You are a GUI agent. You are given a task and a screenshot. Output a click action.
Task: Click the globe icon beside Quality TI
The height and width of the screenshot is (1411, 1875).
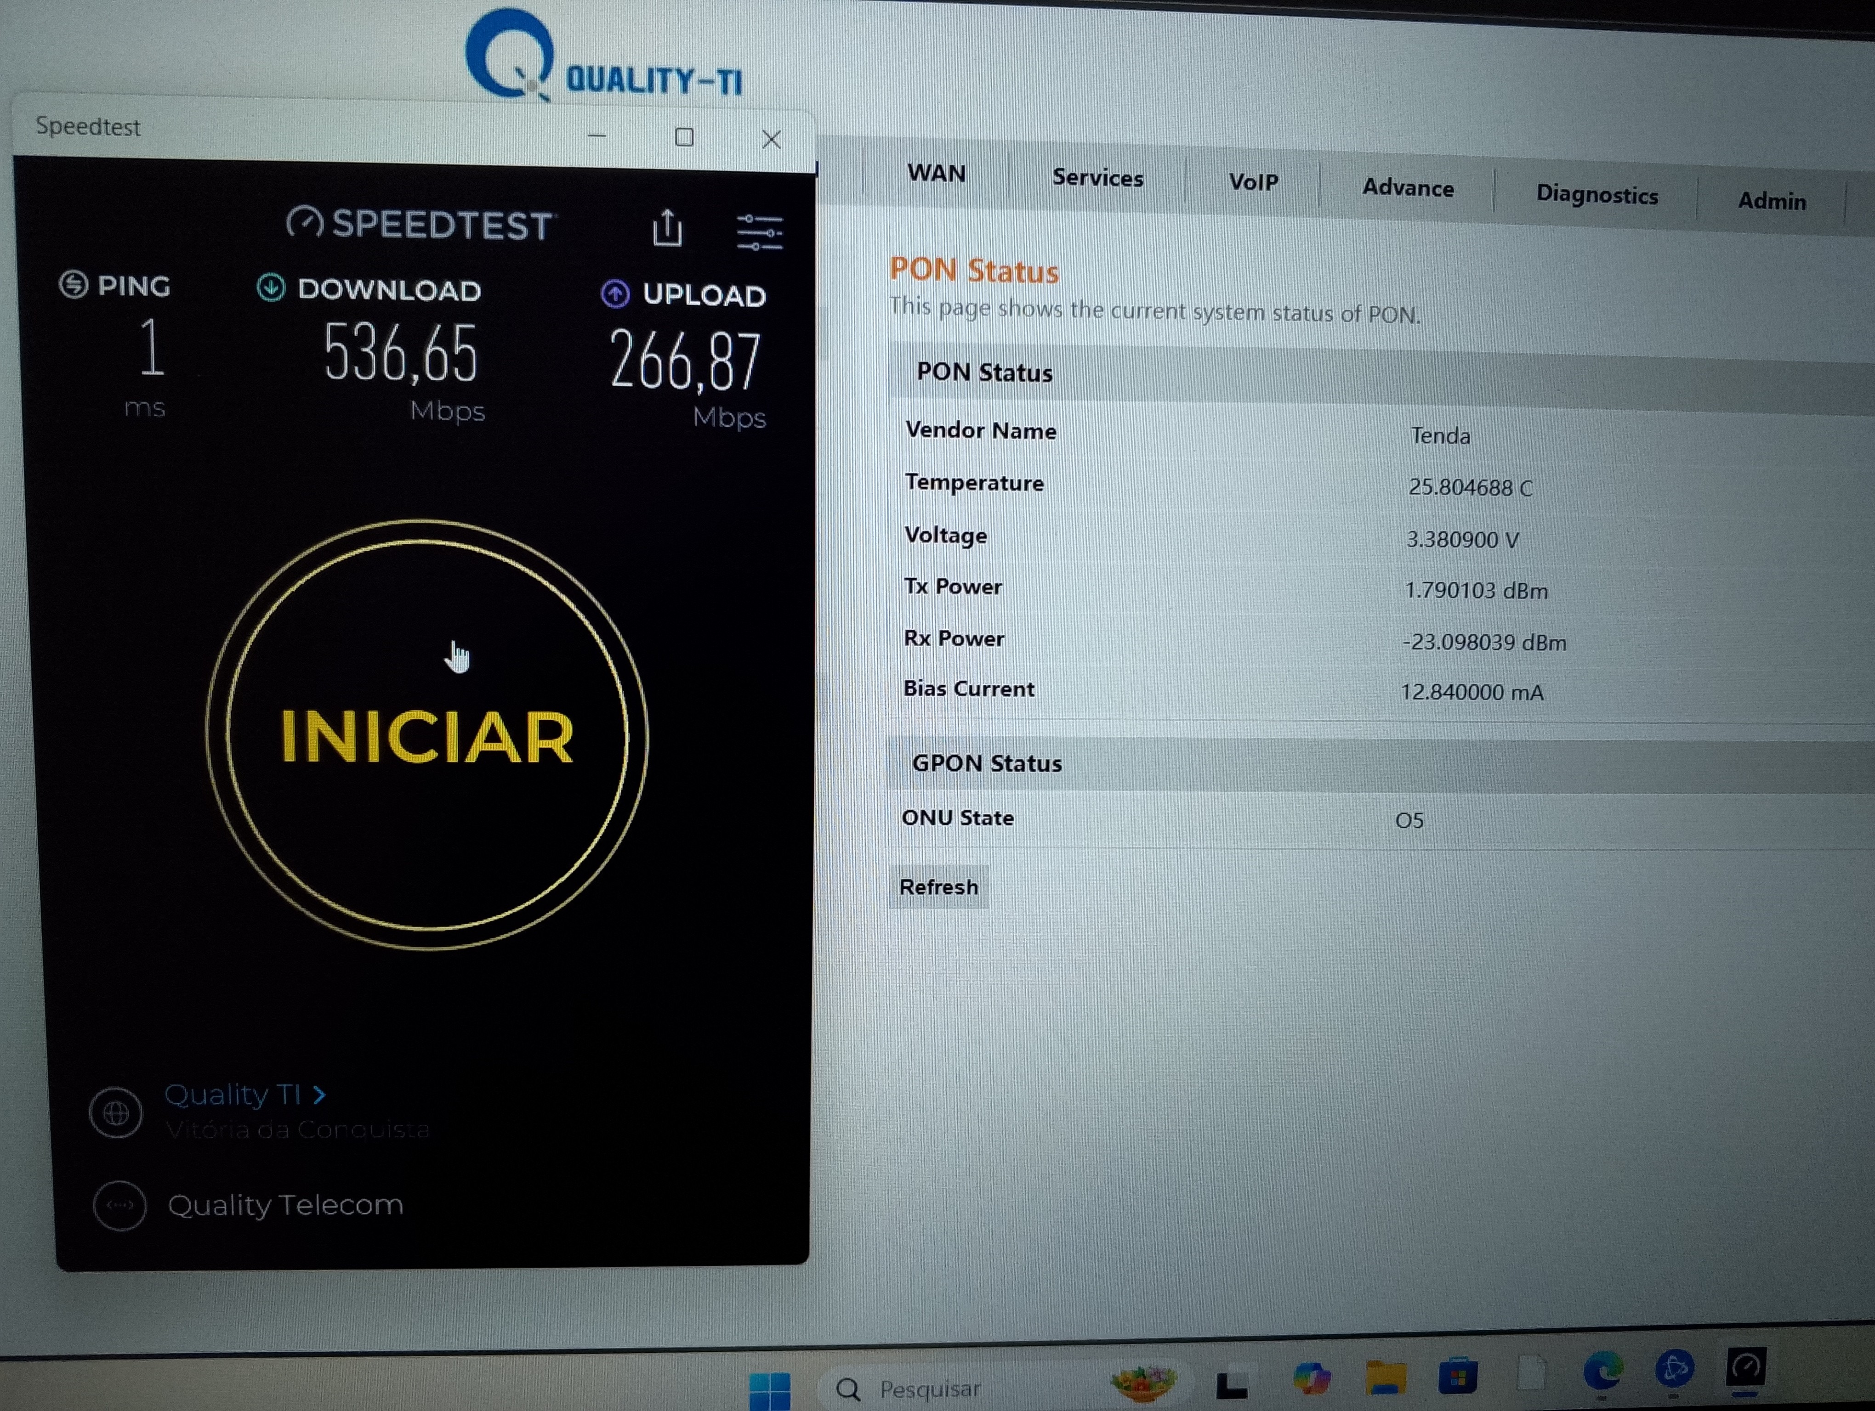pos(116,1113)
